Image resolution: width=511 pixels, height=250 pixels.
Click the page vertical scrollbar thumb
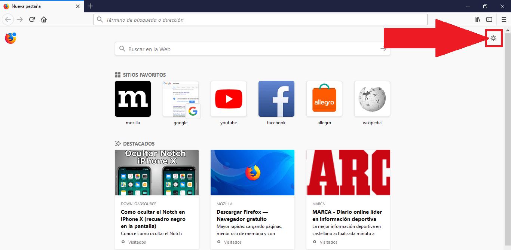(x=508, y=138)
